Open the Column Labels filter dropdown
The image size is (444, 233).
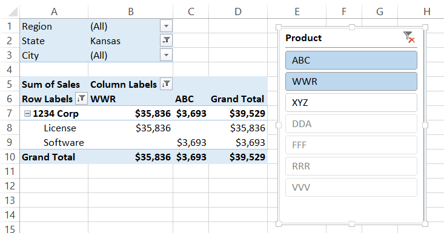(166, 84)
